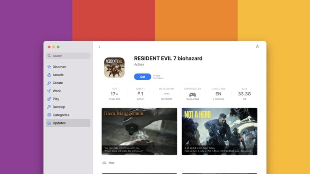Open the Updates section
310x174 pixels.
pos(68,123)
